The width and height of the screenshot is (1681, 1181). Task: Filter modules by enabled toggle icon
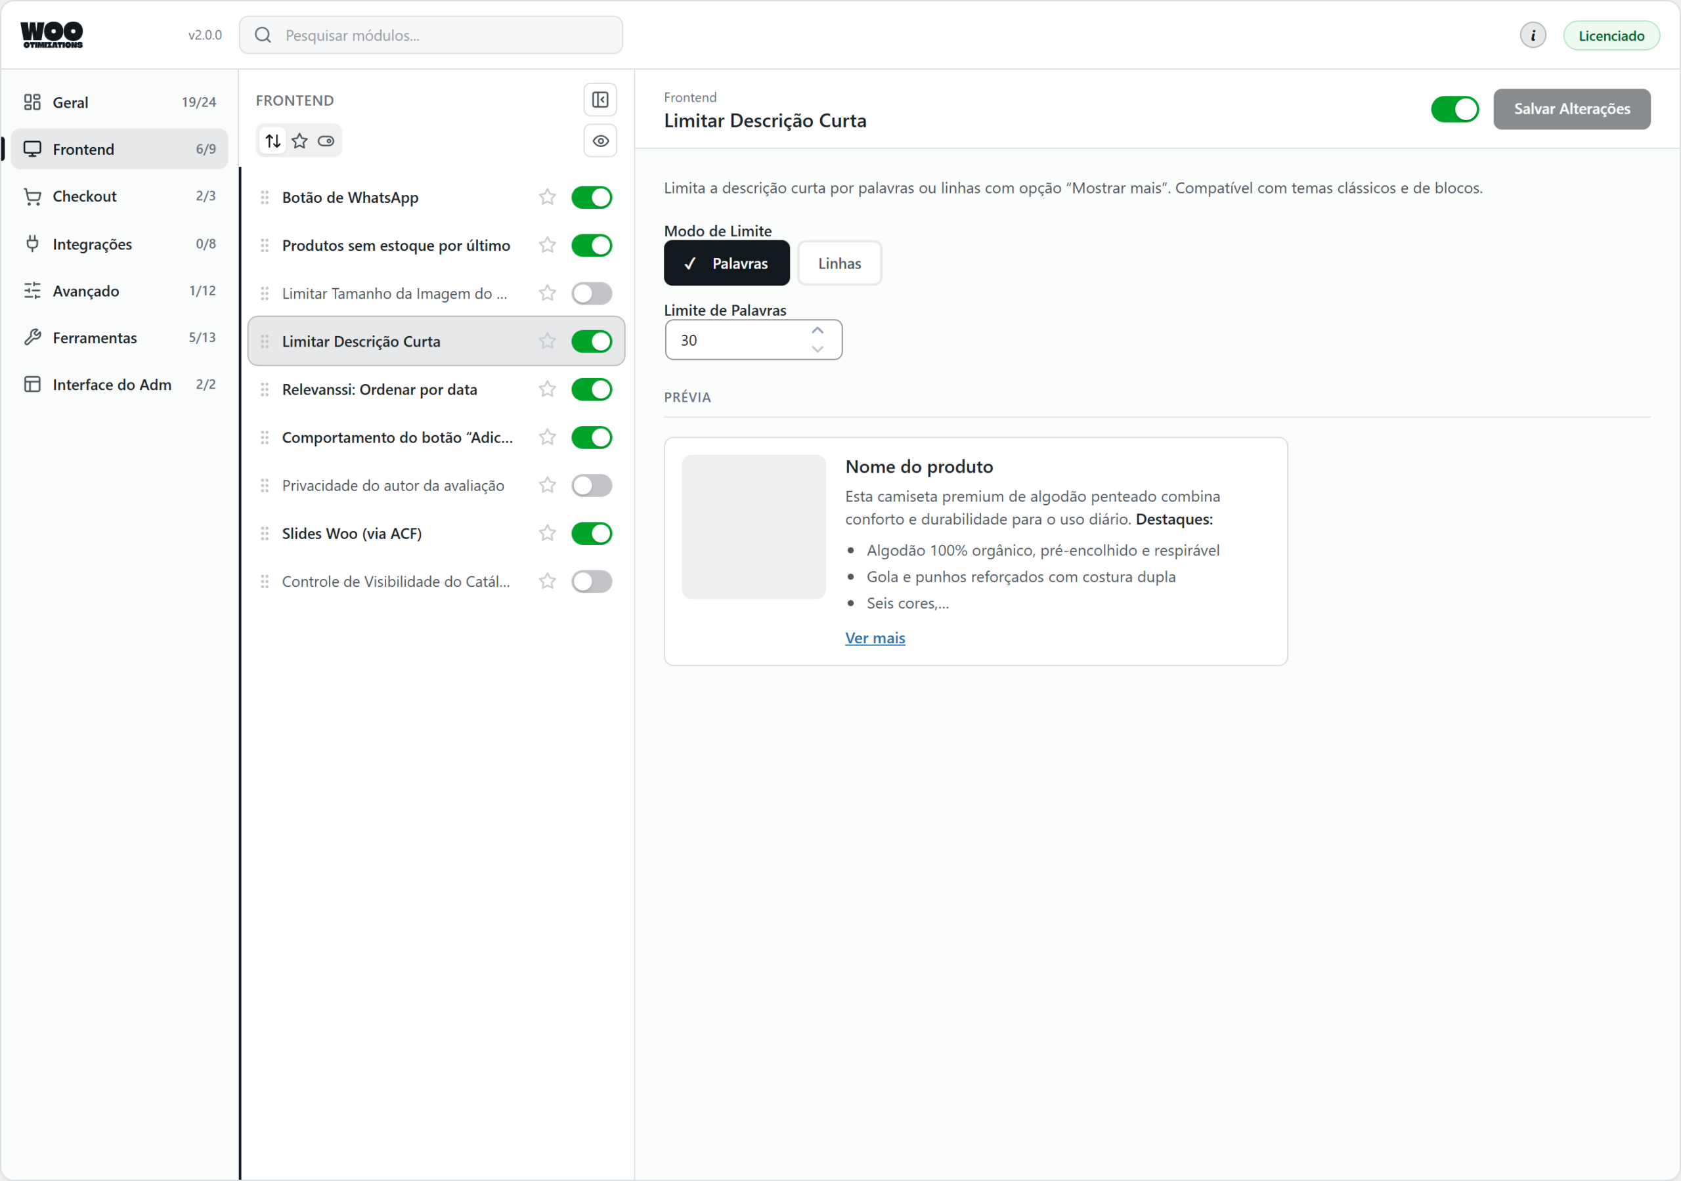326,141
